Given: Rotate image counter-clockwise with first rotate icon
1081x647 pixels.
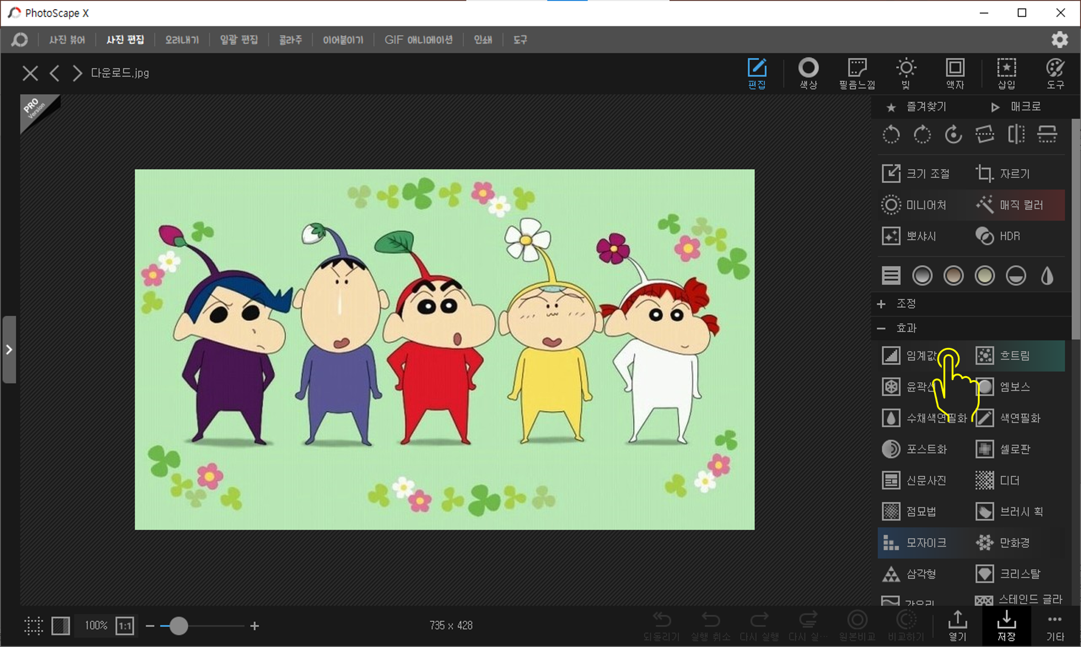Looking at the screenshot, I should click(891, 135).
